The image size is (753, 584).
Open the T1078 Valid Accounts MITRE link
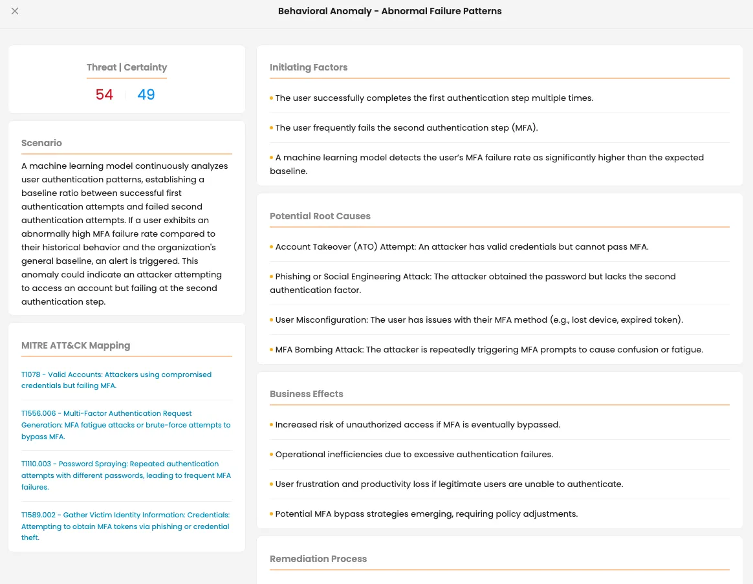[x=116, y=380]
